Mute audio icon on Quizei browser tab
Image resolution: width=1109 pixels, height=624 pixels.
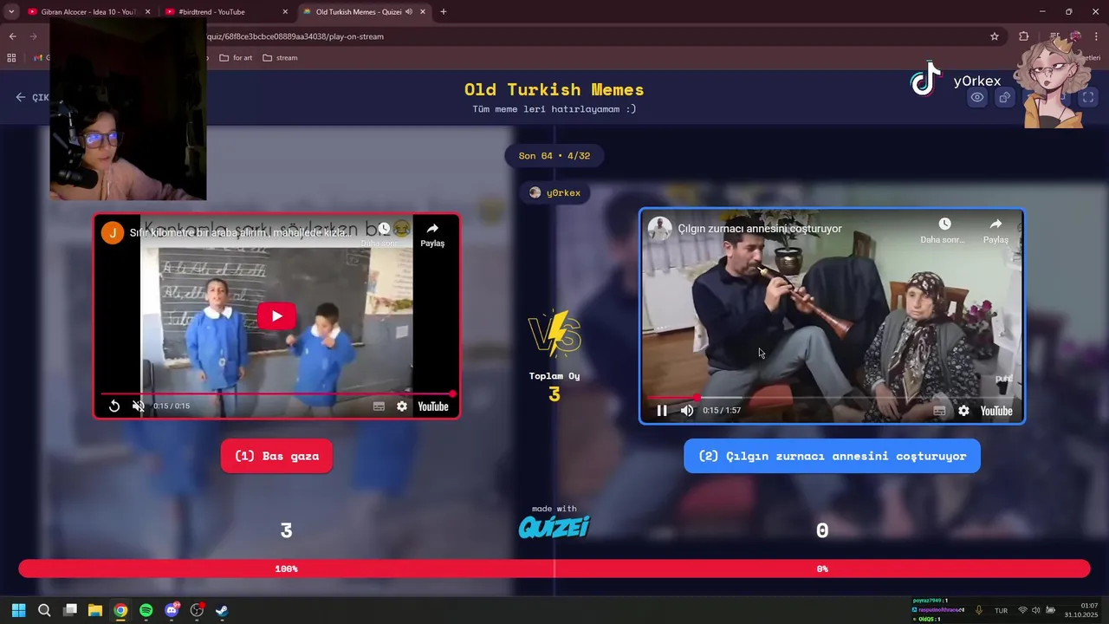408,12
